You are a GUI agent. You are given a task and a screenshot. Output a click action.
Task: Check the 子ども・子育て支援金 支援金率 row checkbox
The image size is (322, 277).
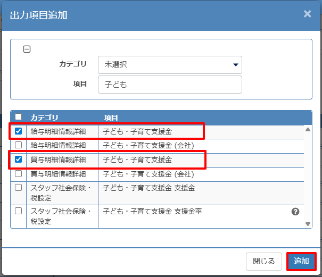click(x=19, y=211)
